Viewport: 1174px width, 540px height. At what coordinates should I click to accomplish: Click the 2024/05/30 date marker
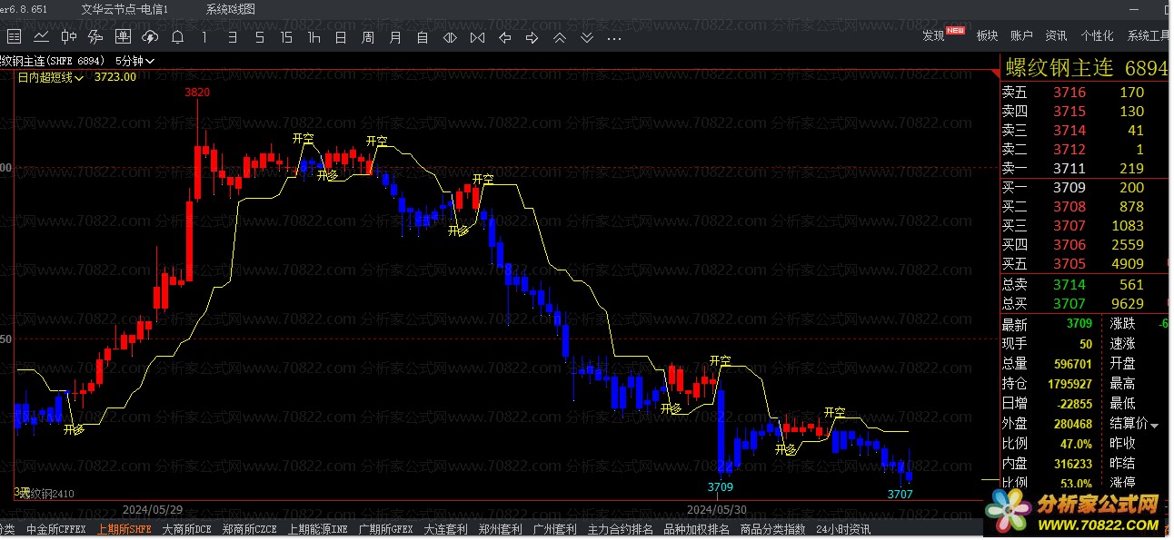(716, 509)
